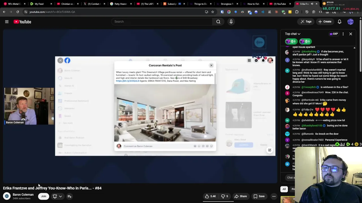
Task: Click the address bar URL
Action: 52,12
